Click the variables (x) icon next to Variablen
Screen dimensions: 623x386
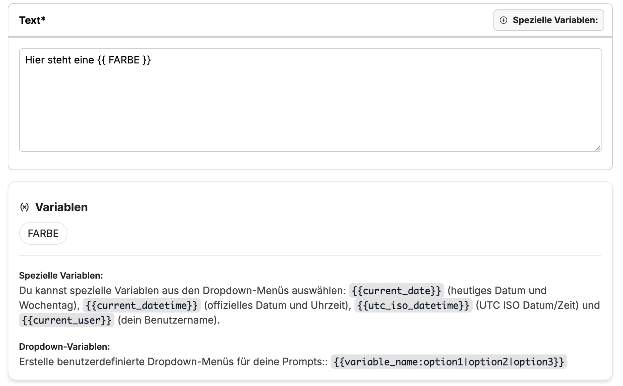point(25,207)
